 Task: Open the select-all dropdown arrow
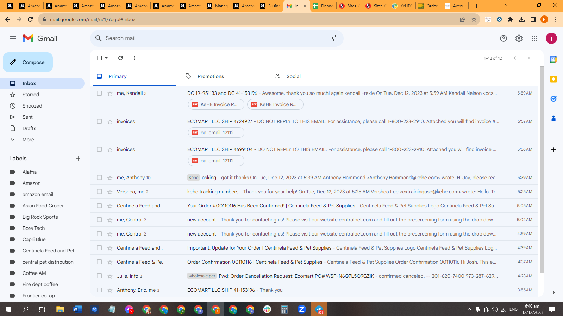(x=106, y=58)
